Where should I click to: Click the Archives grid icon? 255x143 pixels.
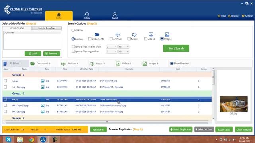pyautogui.click(x=118, y=35)
